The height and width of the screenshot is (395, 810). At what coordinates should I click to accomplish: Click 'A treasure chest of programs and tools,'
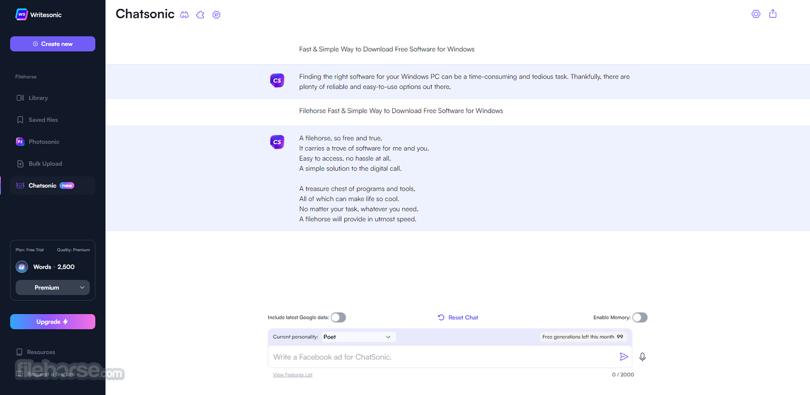[x=358, y=189]
